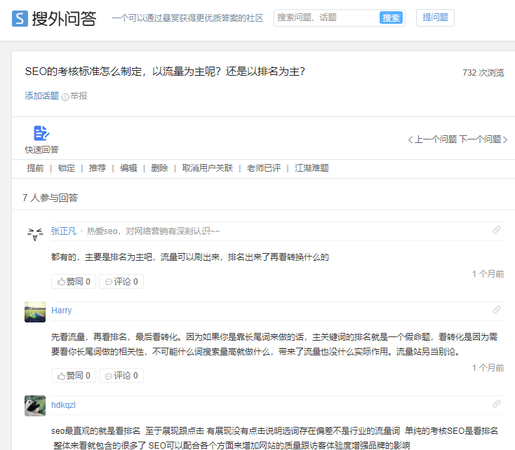This screenshot has height=450, width=515.
Task: Click permalink icon on 张正凡's answer
Action: pyautogui.click(x=497, y=231)
